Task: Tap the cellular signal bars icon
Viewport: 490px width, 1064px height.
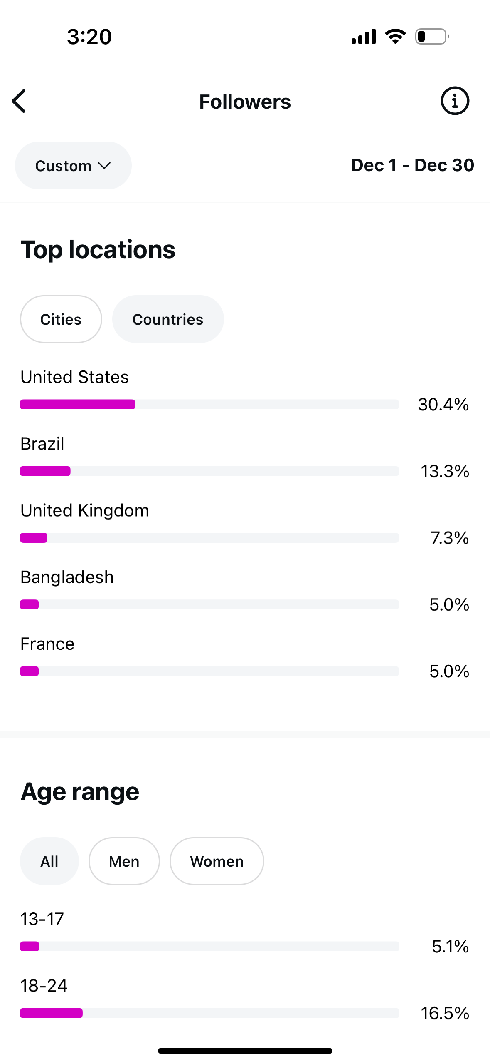Action: click(364, 37)
